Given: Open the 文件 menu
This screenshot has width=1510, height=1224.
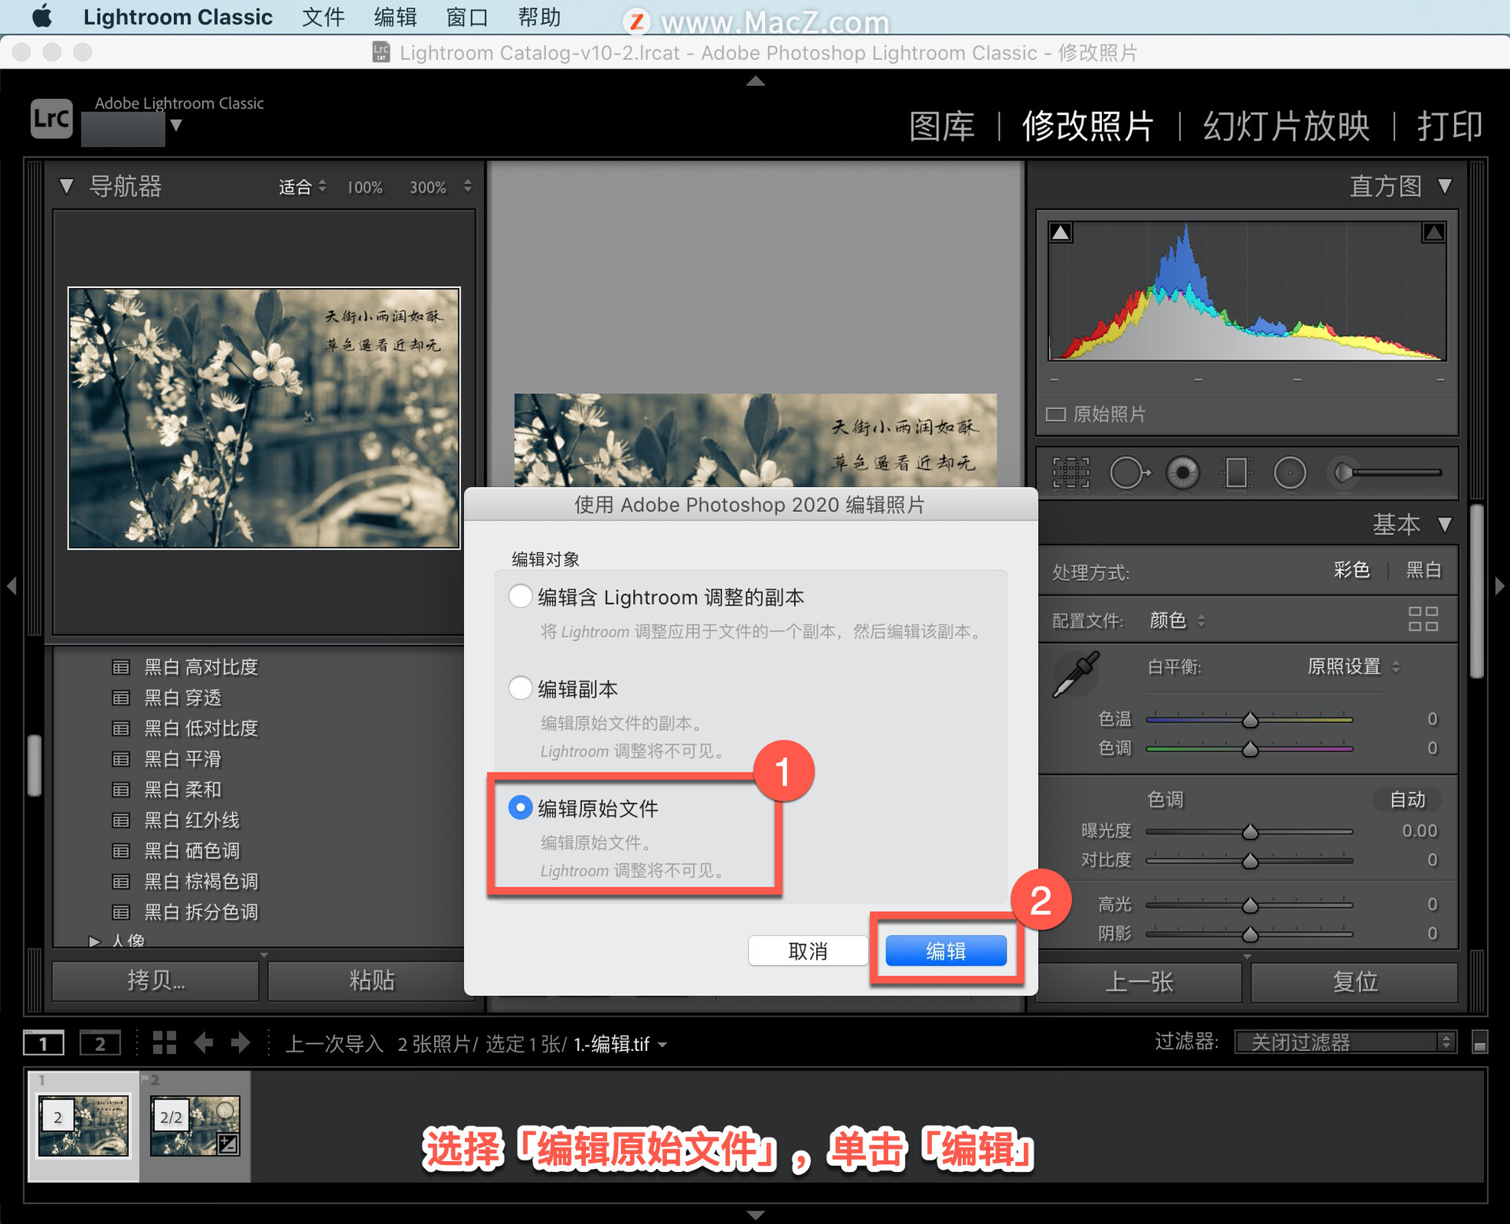Looking at the screenshot, I should [323, 17].
